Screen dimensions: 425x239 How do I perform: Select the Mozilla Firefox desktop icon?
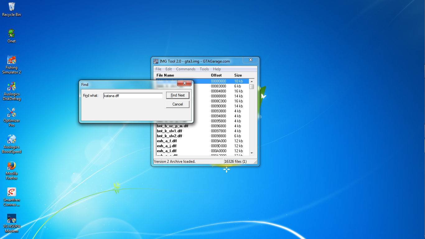click(x=12, y=170)
